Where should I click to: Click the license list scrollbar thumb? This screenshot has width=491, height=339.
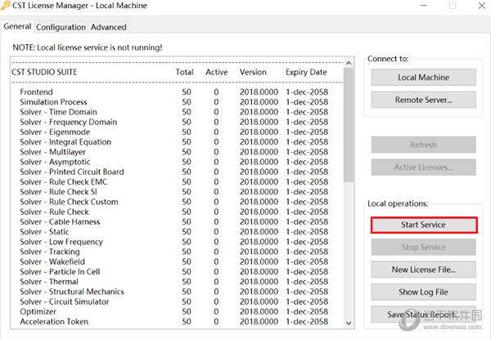click(x=349, y=125)
